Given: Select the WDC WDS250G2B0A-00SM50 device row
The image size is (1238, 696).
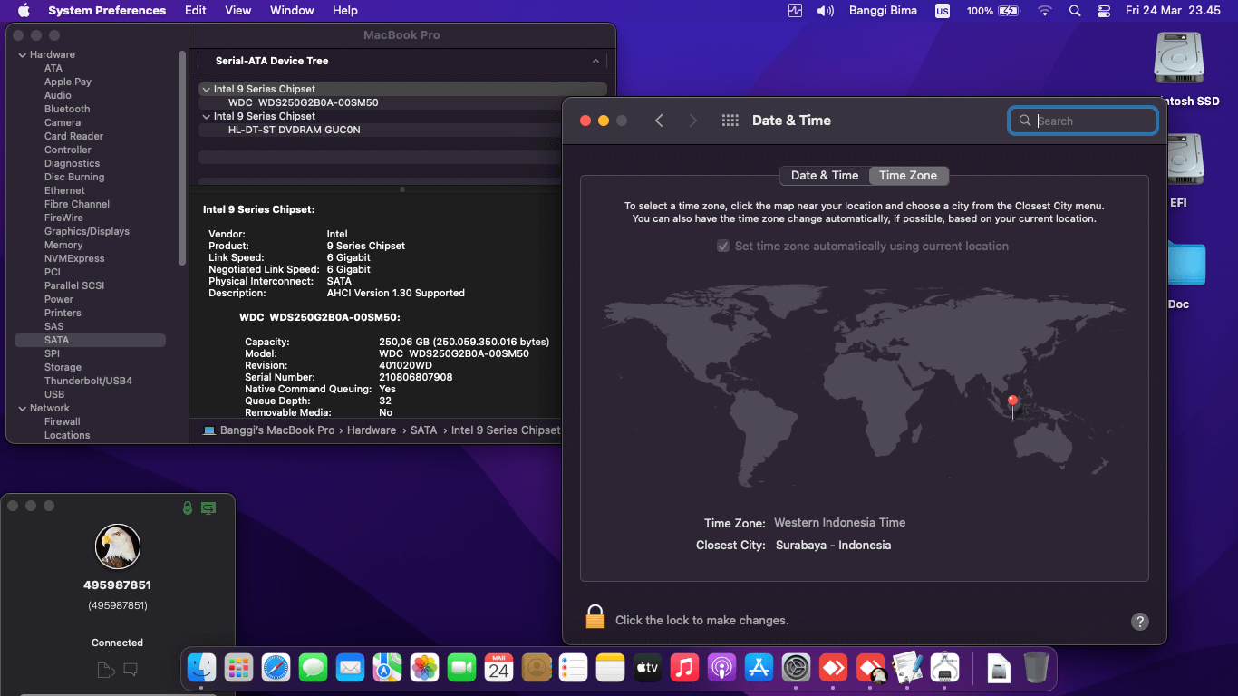Looking at the screenshot, I should pos(402,103).
